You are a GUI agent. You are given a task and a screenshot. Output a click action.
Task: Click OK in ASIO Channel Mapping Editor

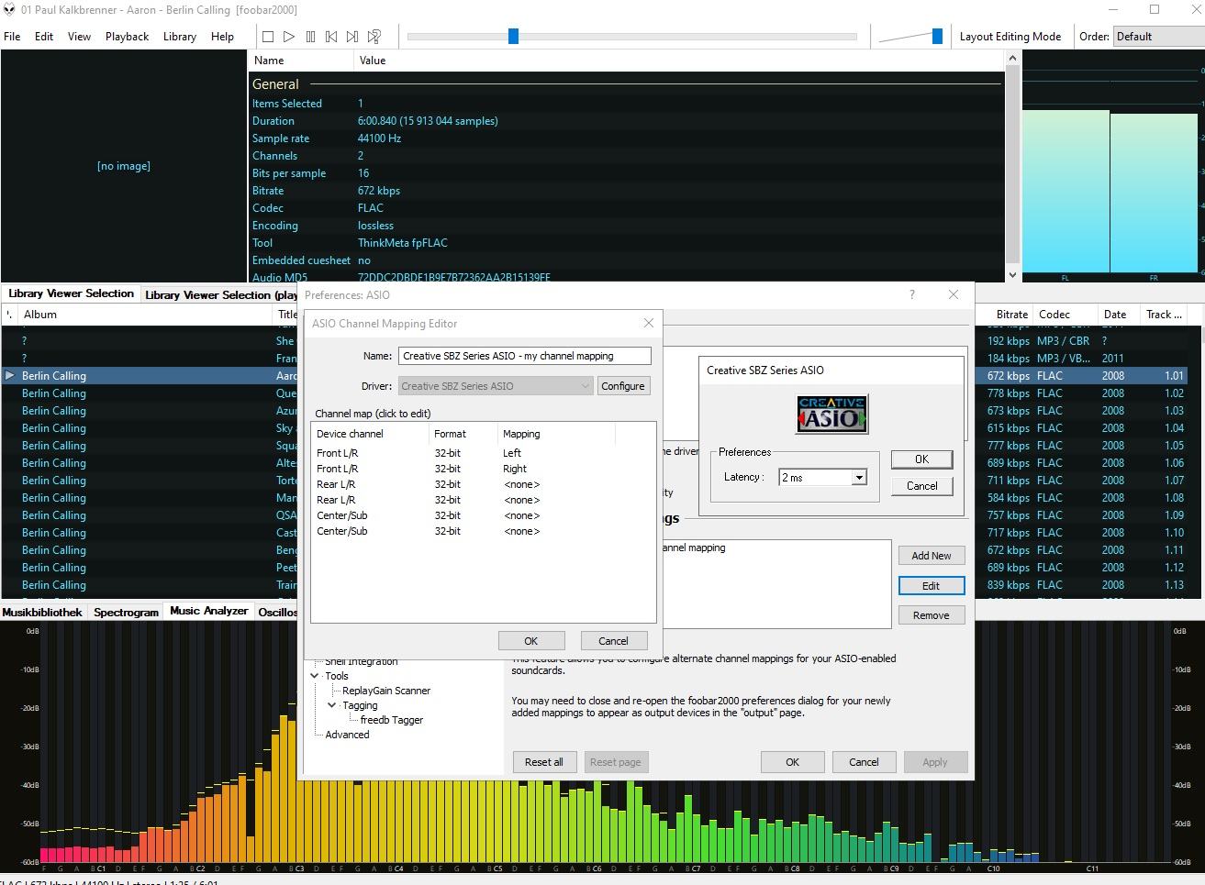(x=530, y=641)
